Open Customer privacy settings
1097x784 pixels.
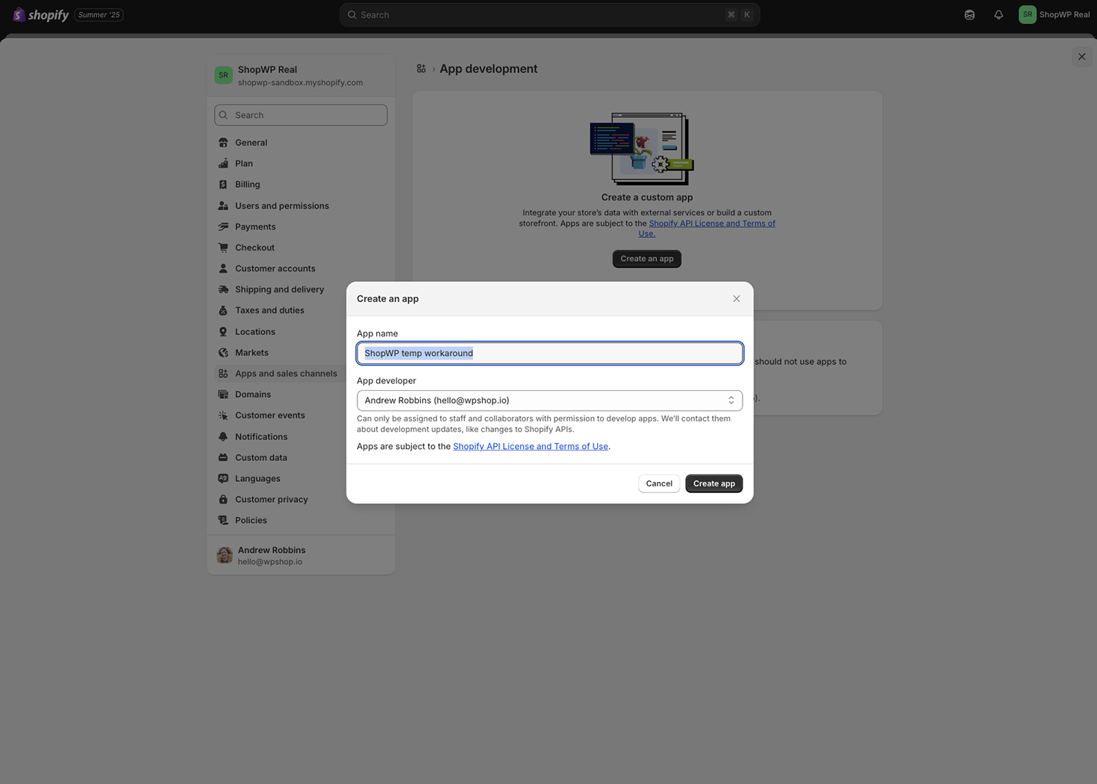click(301, 500)
